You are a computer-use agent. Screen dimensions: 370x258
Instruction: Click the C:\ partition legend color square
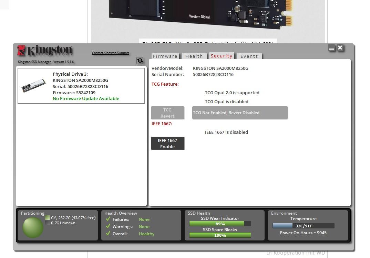tap(48, 217)
